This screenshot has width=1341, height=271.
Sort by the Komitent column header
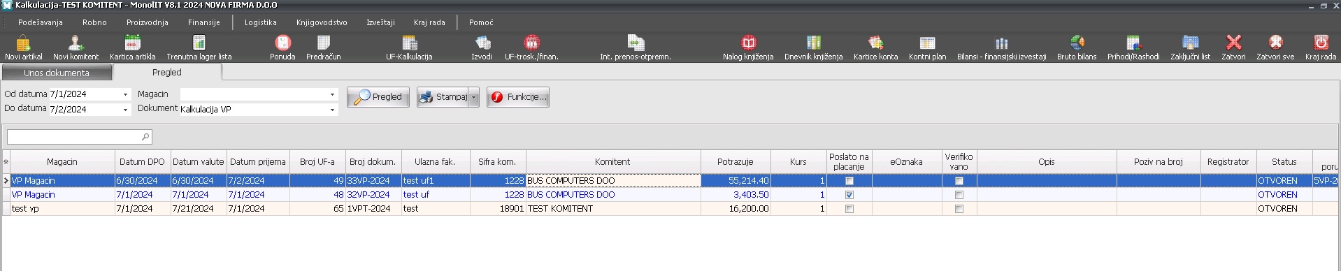(612, 162)
